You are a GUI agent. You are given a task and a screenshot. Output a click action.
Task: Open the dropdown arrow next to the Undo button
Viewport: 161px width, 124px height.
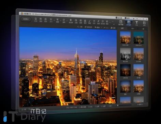click(101, 27)
